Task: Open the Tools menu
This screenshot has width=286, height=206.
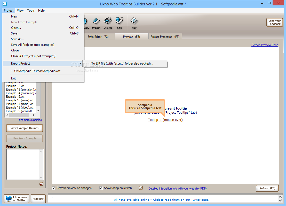Action: (31, 11)
